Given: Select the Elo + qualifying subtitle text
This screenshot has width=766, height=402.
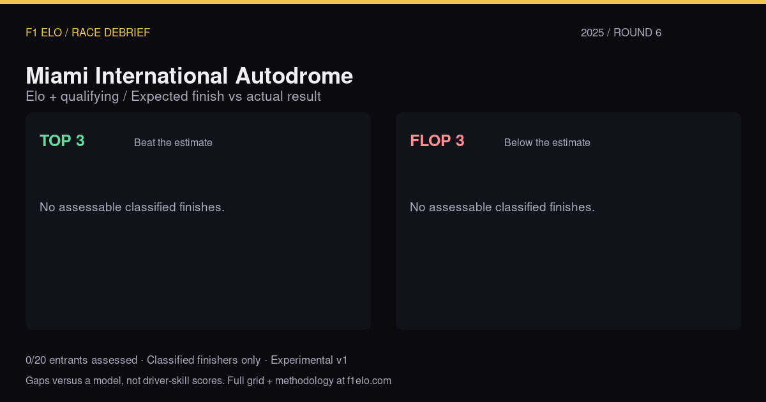Looking at the screenshot, I should point(72,96).
